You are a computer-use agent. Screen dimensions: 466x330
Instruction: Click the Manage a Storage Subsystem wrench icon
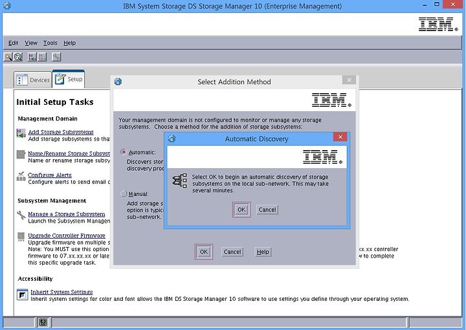click(21, 215)
